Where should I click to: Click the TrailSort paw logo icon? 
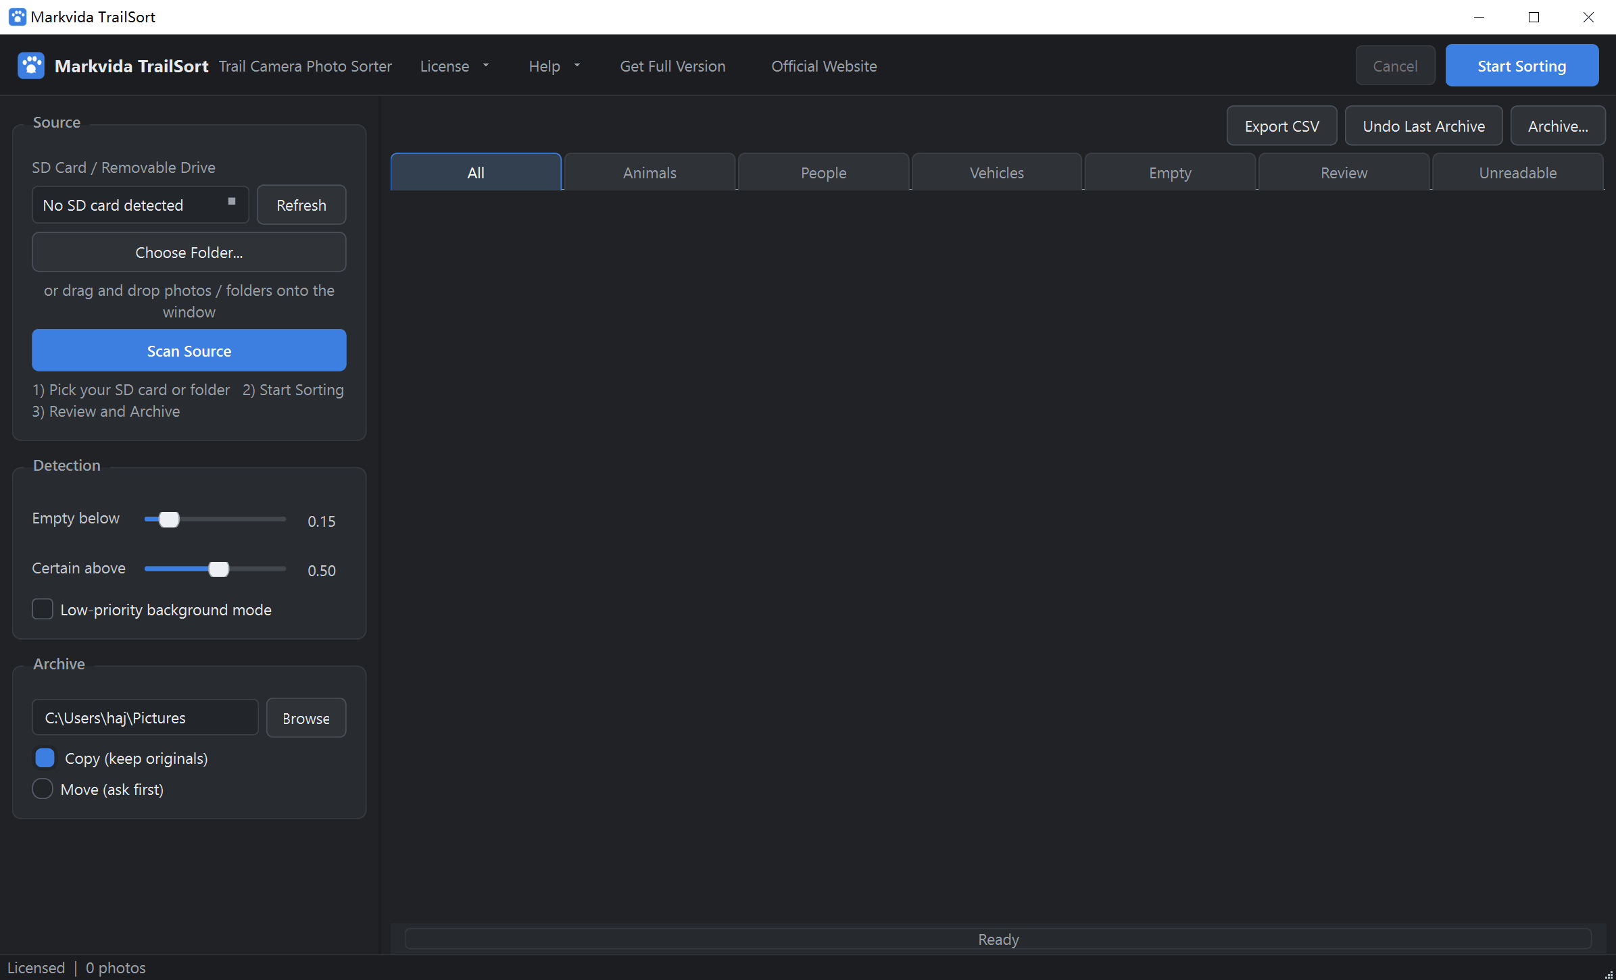click(x=31, y=66)
